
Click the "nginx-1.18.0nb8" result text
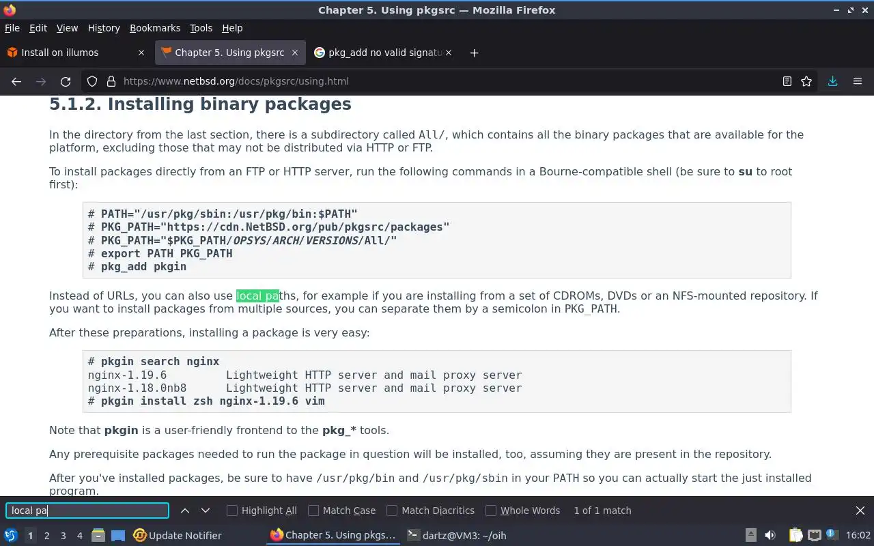[137, 388]
